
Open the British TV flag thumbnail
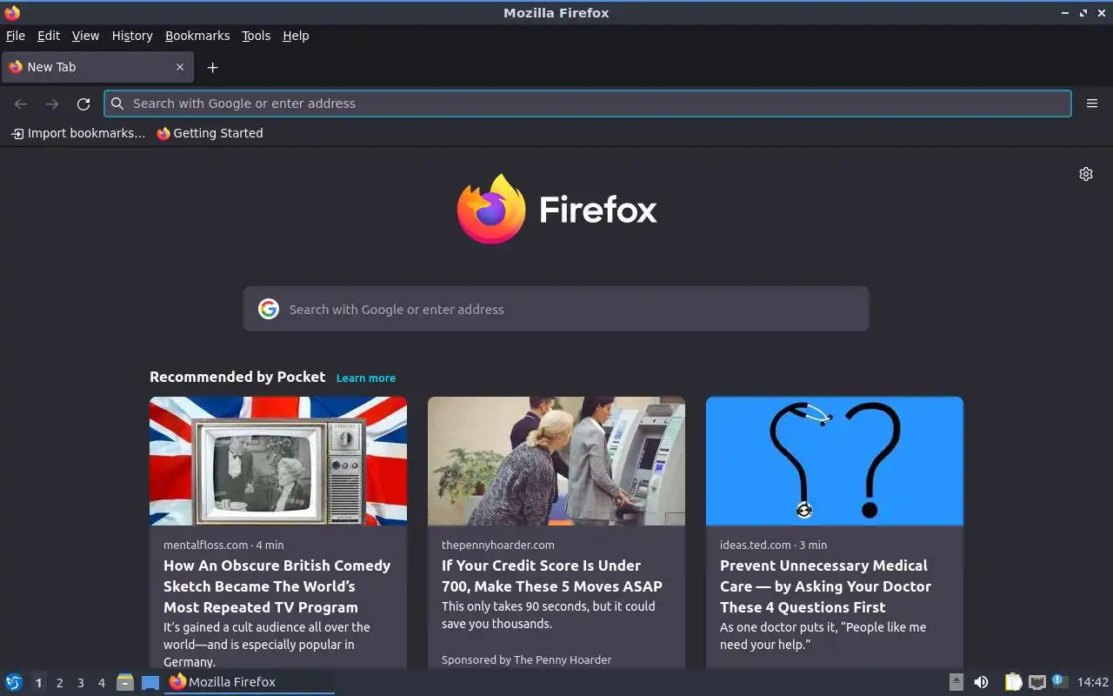point(278,461)
